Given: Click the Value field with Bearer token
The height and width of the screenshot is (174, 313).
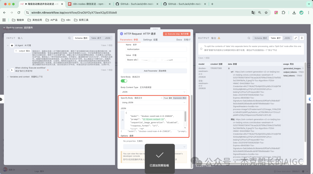Looking at the screenshot, I should (x=156, y=60).
